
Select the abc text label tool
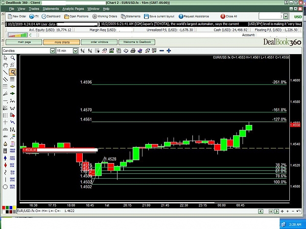click(5, 136)
